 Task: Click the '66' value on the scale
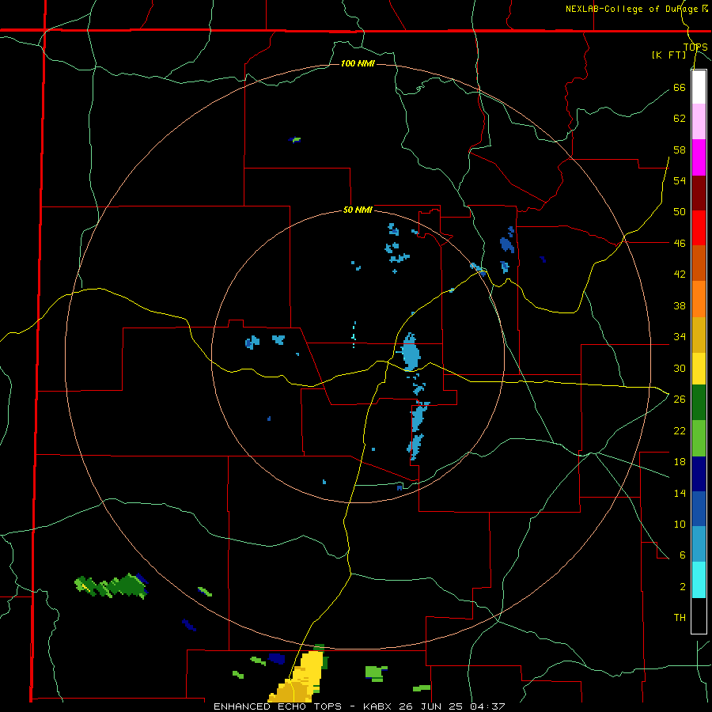click(680, 87)
